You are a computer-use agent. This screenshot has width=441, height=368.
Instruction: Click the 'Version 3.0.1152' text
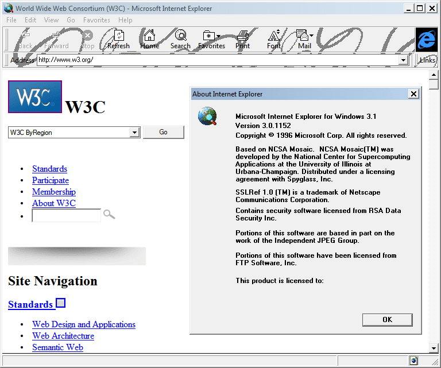click(x=263, y=126)
